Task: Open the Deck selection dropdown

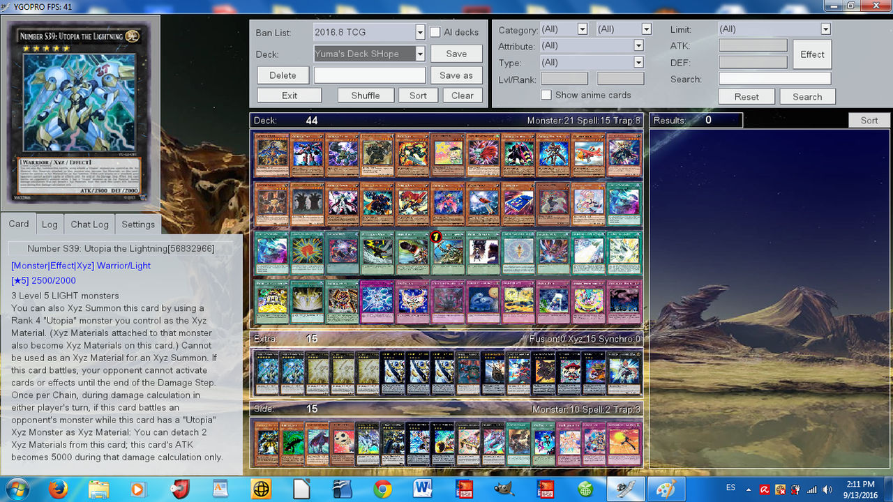Action: (420, 54)
